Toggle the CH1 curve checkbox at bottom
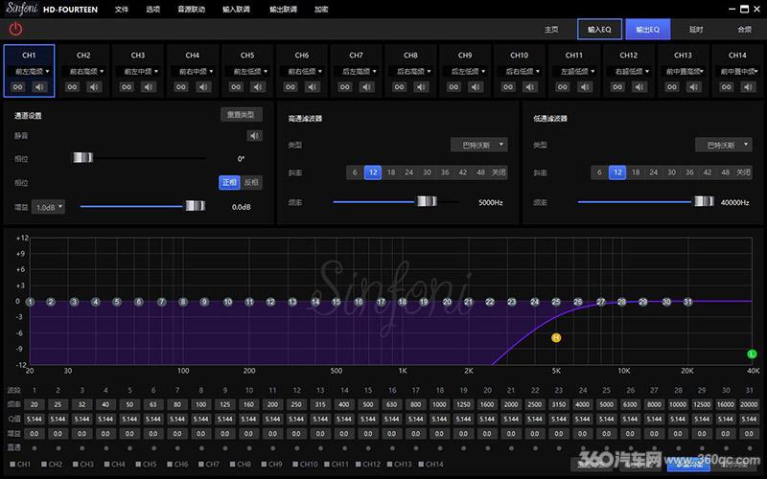Image resolution: width=767 pixels, height=479 pixels. pyautogui.click(x=12, y=464)
